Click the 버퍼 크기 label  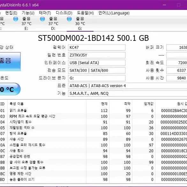[x=155, y=47]
